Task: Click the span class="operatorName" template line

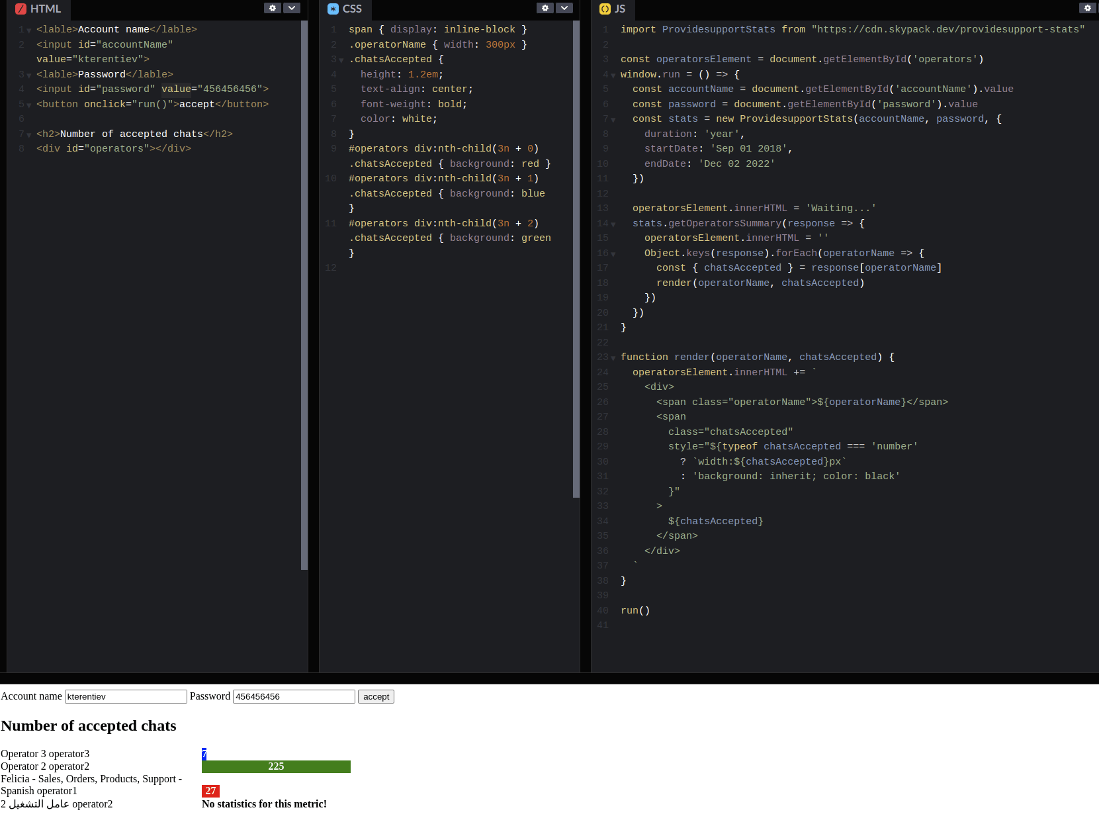Action: (x=802, y=402)
